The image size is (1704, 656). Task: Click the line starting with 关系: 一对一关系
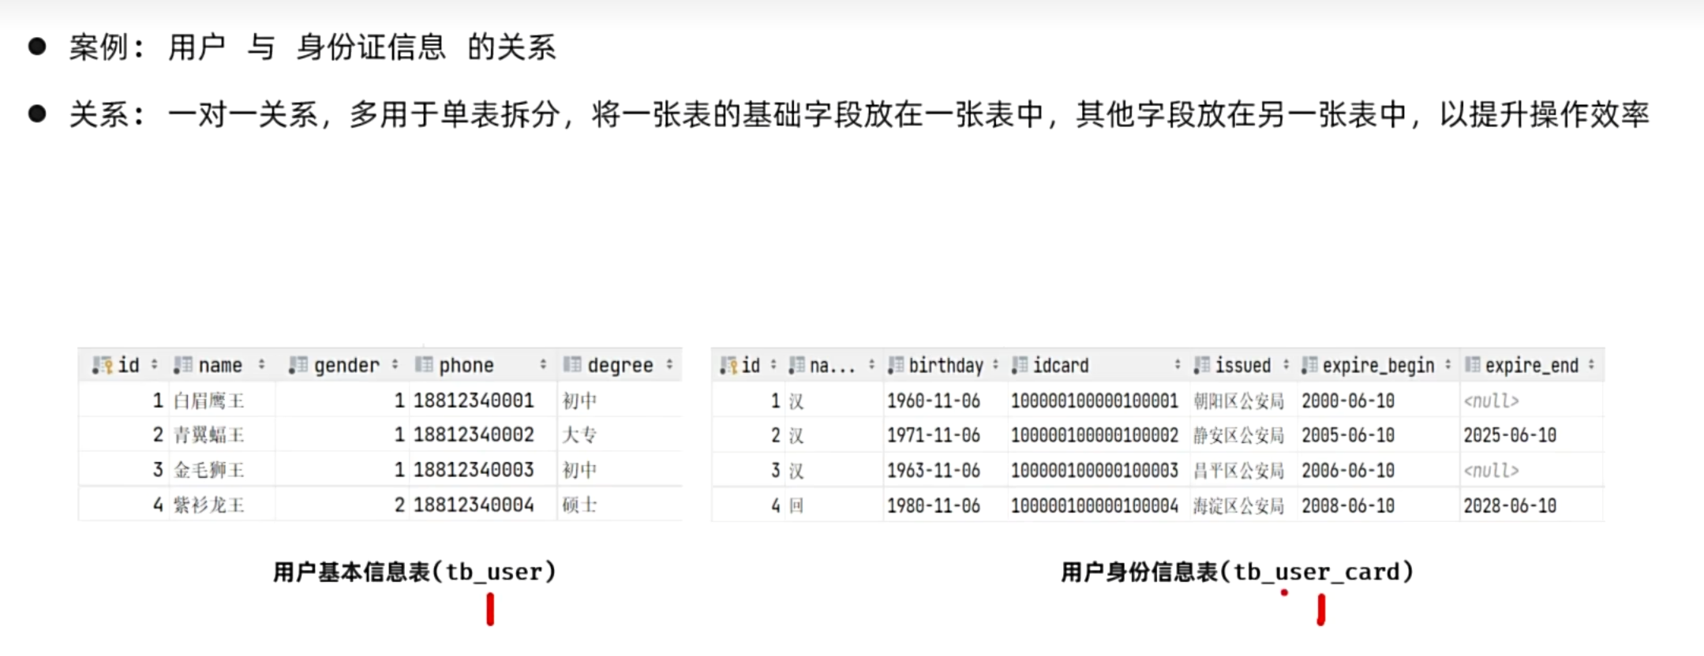(x=859, y=114)
